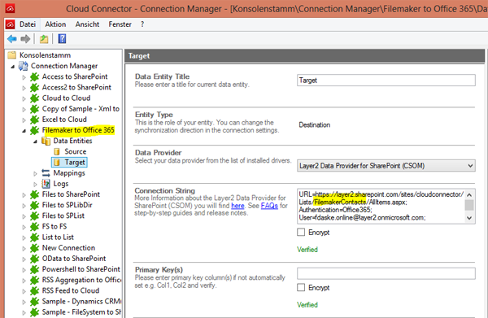Screen dimensions: 488x318
Task: Click the Cloud to Cloud connection icon
Action: coord(34,98)
